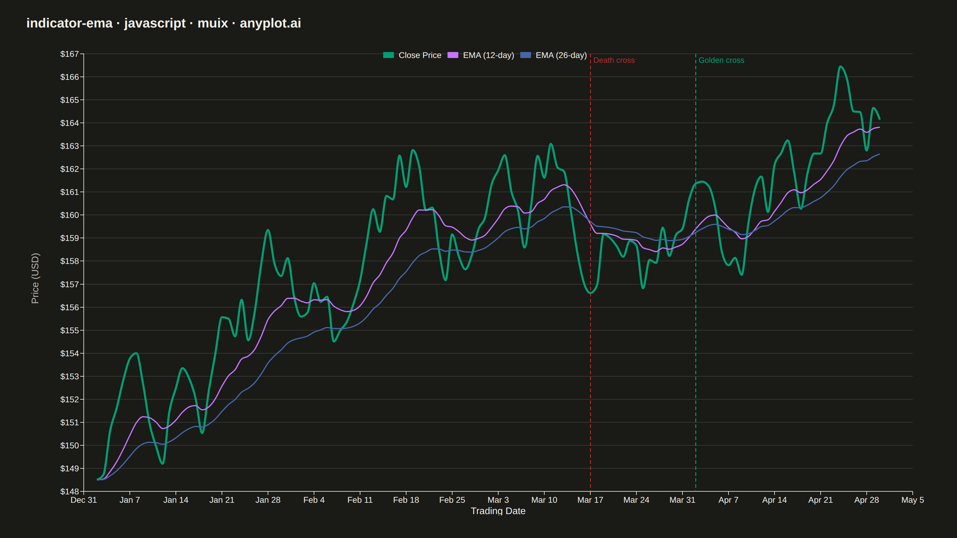Click the blue EMA (26-day) legend swatch
This screenshot has height=538, width=957.
525,55
